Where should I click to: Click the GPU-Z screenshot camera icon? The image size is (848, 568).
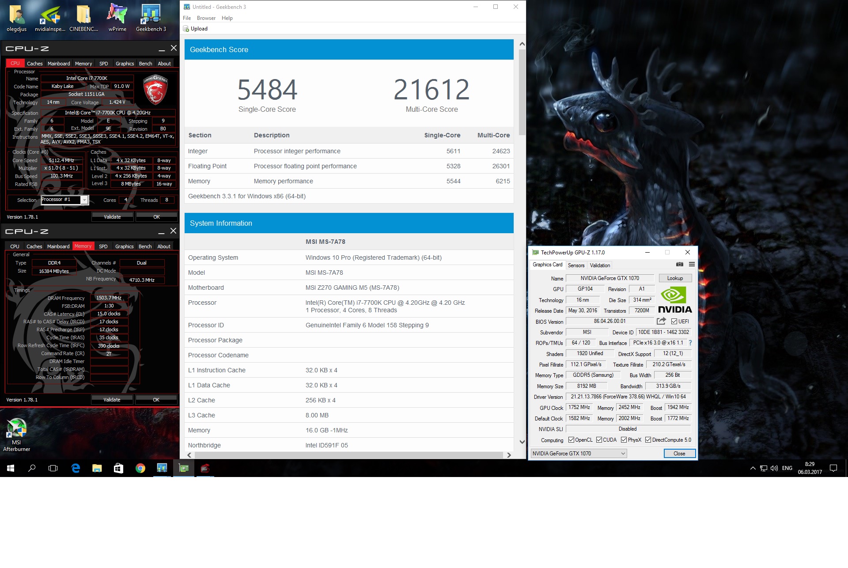click(x=679, y=265)
